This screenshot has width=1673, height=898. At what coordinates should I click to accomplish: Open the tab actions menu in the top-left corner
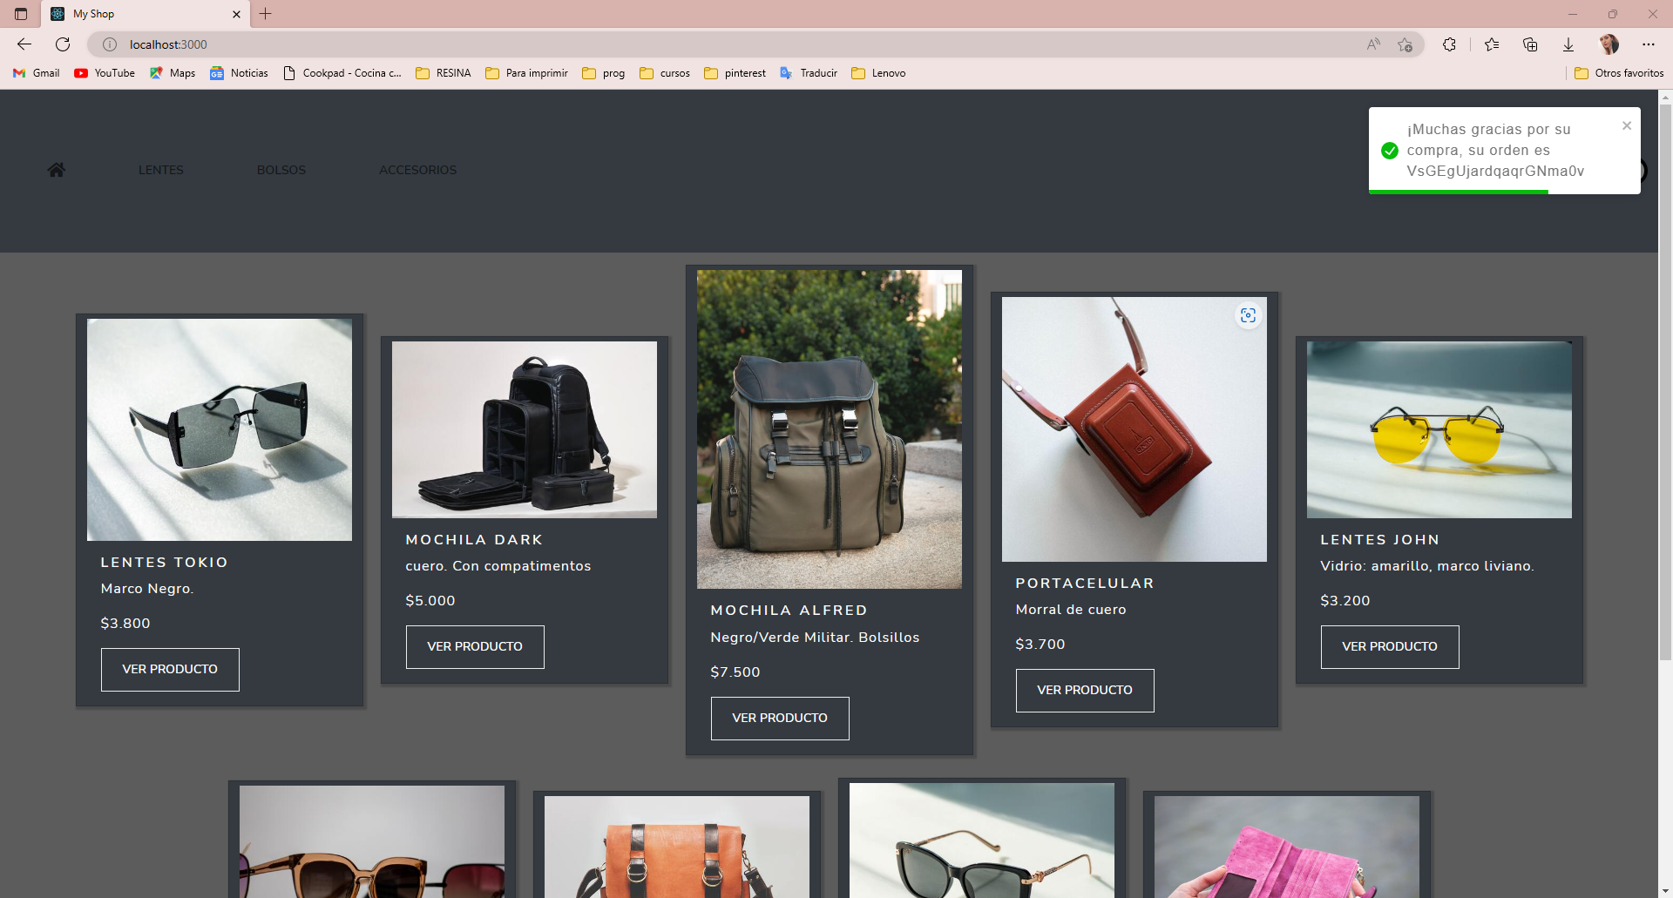[x=19, y=14]
